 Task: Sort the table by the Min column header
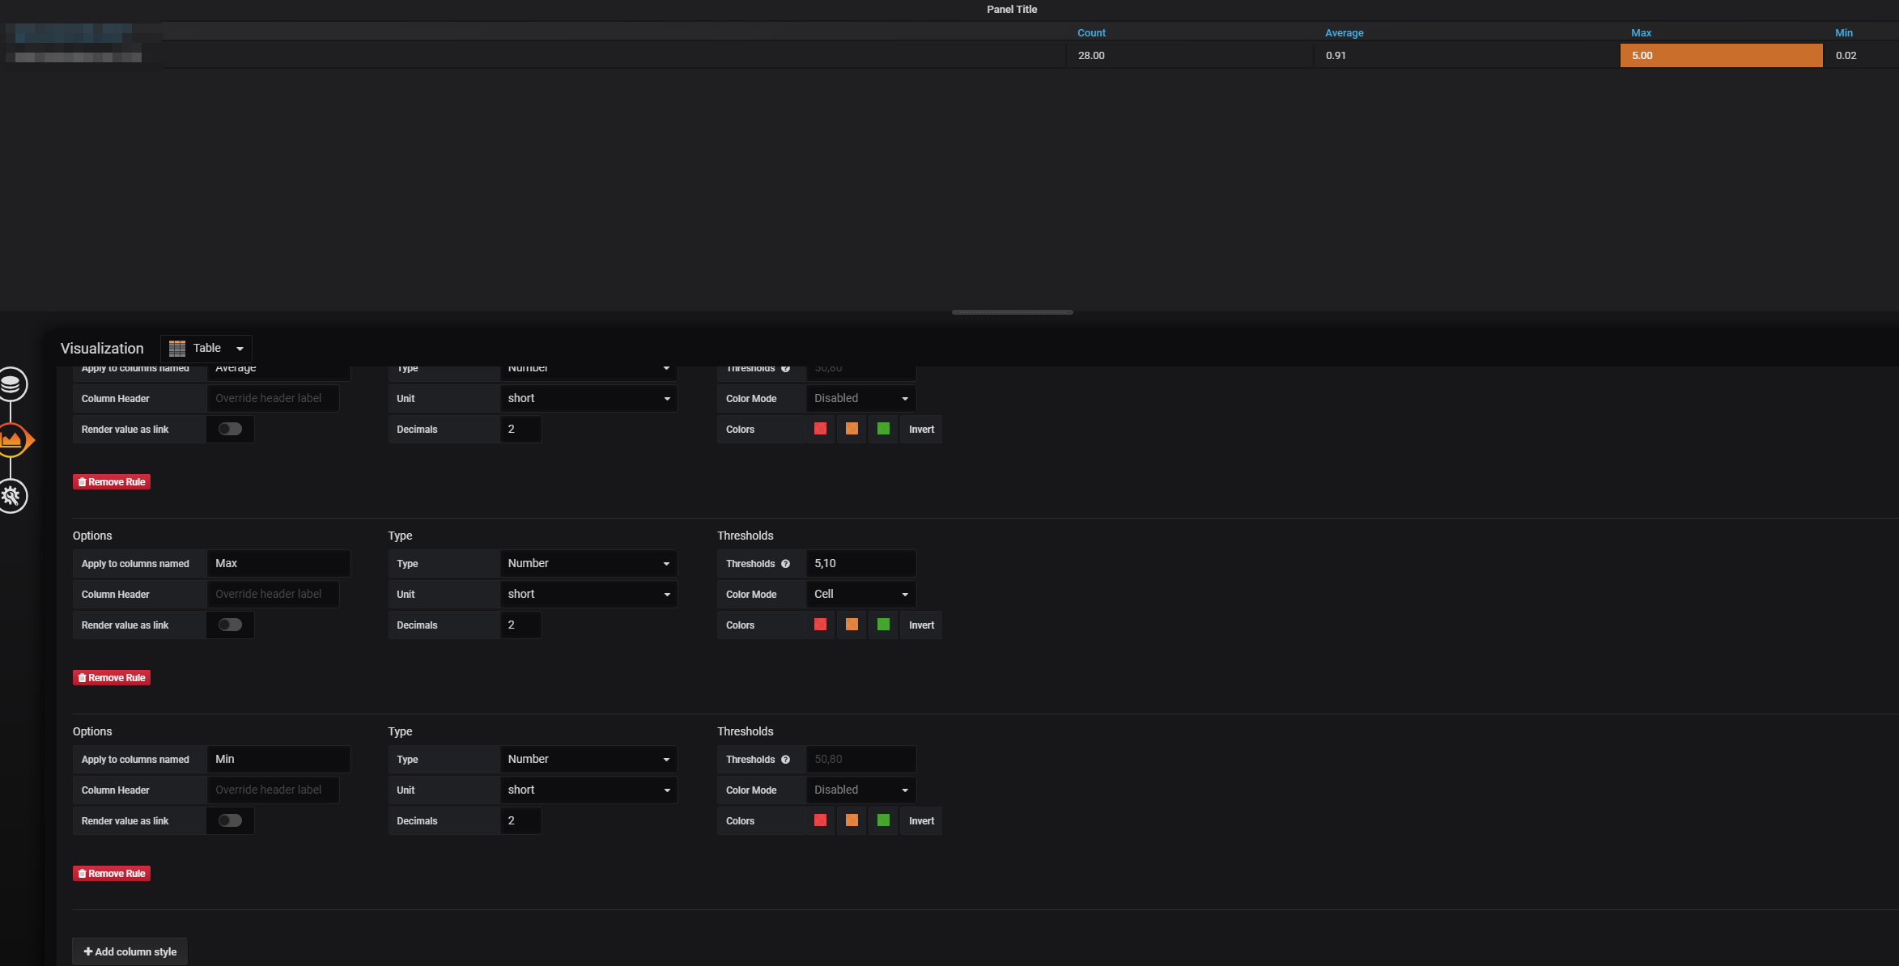click(1845, 32)
